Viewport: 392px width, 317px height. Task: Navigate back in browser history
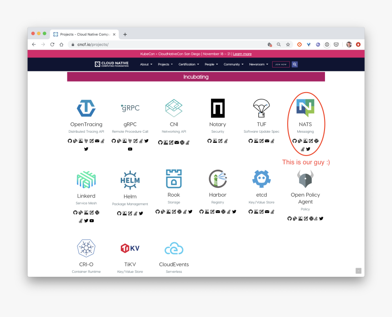tap(34, 45)
